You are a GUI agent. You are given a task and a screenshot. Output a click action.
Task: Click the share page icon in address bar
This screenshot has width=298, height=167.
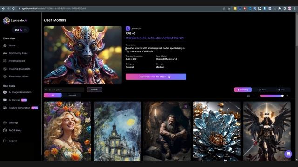point(223,8)
